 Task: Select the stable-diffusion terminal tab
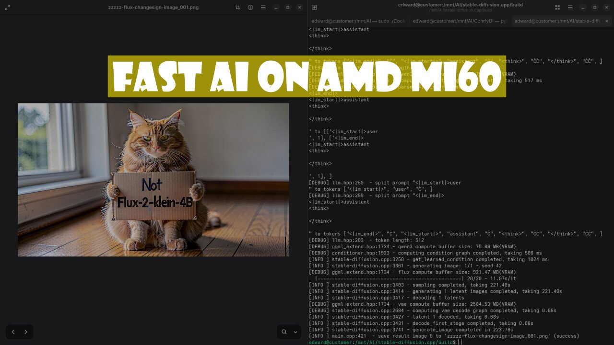pos(556,21)
